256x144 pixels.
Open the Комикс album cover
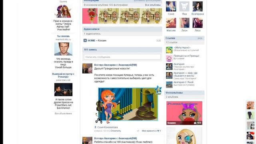[x=184, y=113]
